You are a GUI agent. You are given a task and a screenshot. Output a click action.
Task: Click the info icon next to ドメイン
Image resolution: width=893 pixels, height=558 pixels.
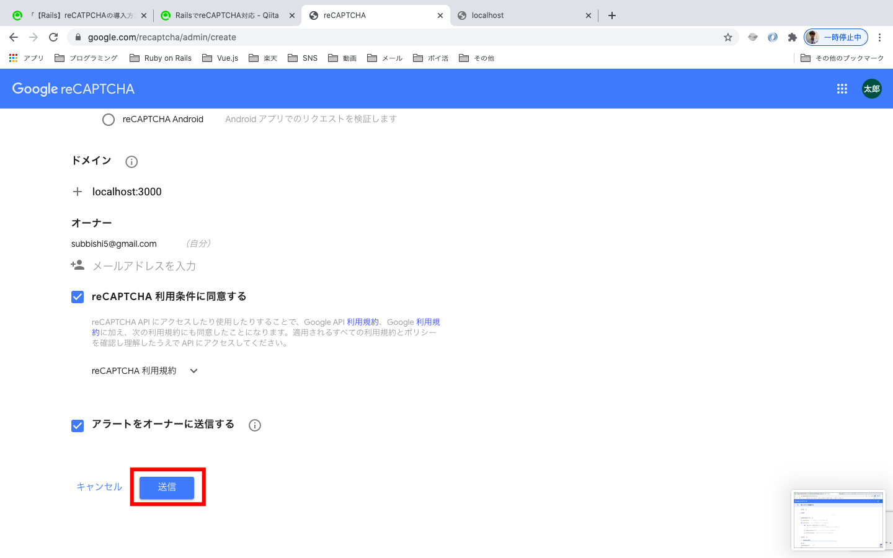pyautogui.click(x=131, y=162)
